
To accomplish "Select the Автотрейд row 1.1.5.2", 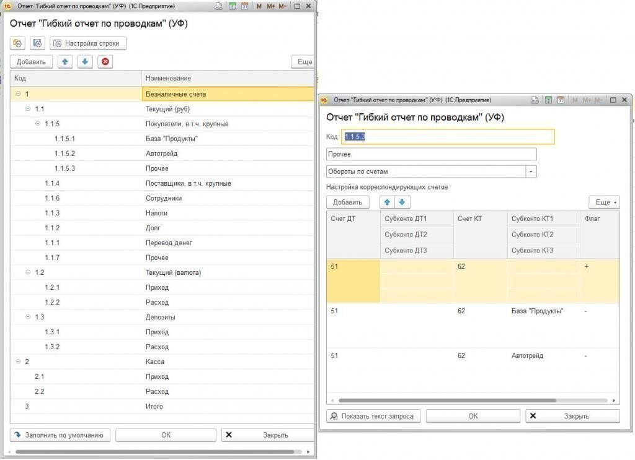I will click(162, 154).
